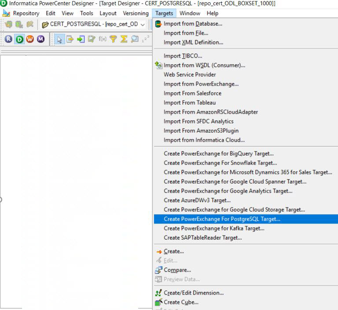Click the filter funnel toolbar icon
Image resolution: width=338 pixels, height=310 pixels.
(113, 39)
